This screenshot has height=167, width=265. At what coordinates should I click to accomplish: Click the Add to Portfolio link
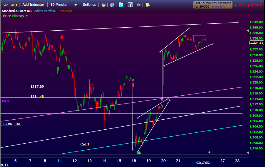(x=45, y=11)
